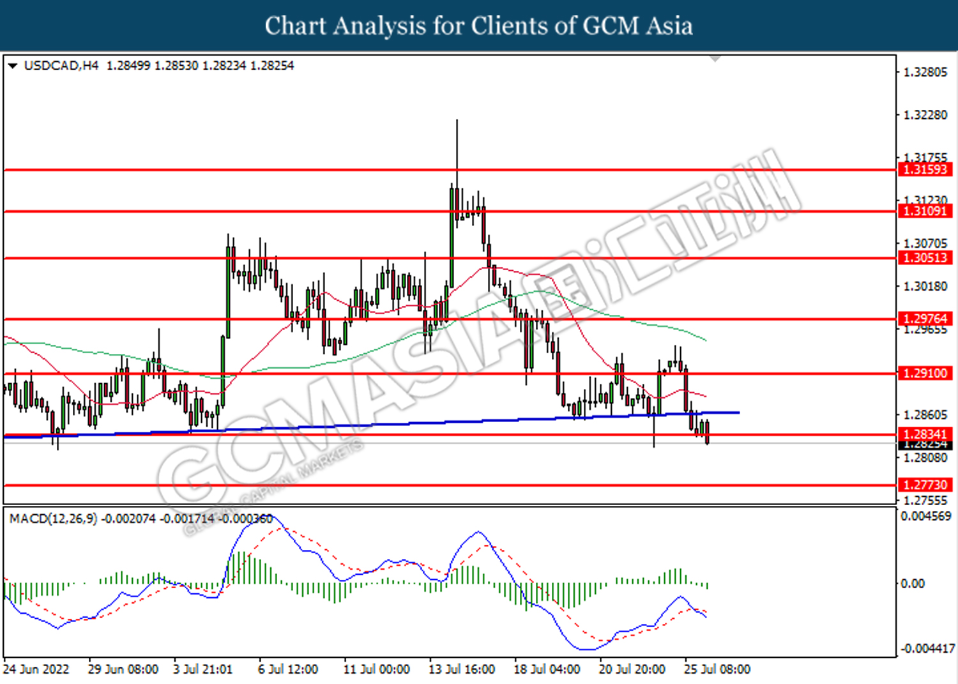Click the MACD 0.004569 scale value
The width and height of the screenshot is (958, 684).
coord(926,516)
